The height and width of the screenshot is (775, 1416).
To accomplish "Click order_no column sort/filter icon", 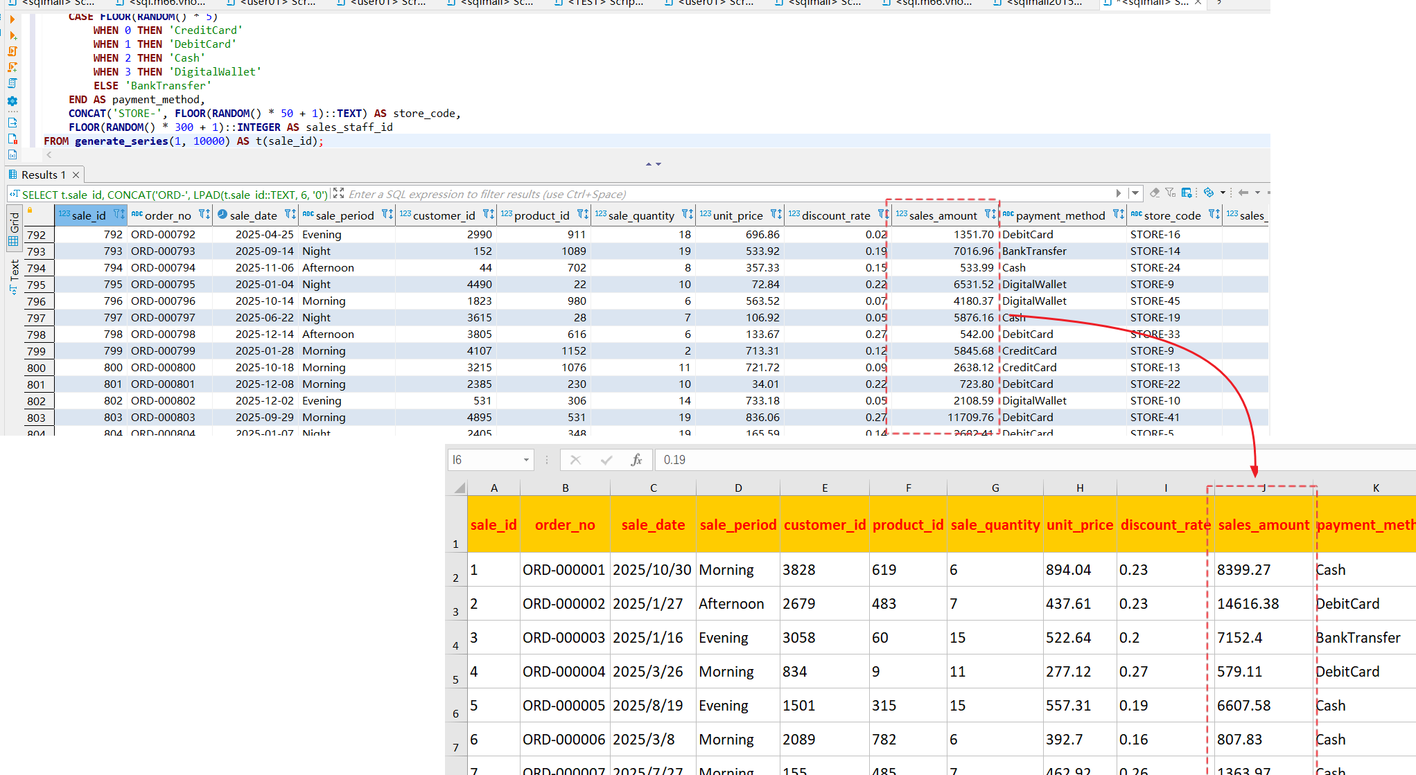I will [x=204, y=215].
